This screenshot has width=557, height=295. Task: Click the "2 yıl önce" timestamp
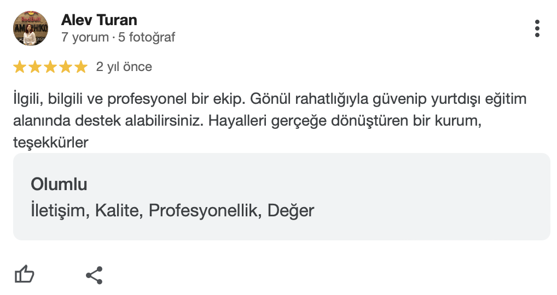124,67
